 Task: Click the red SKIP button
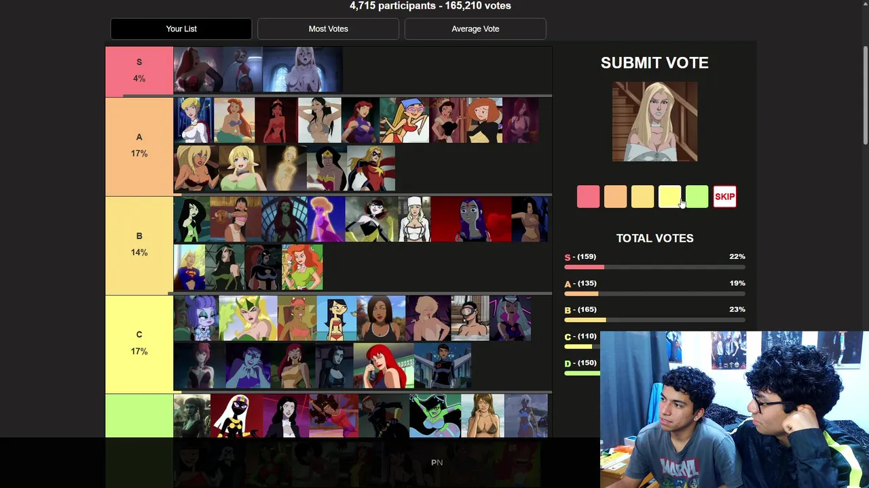tap(724, 197)
